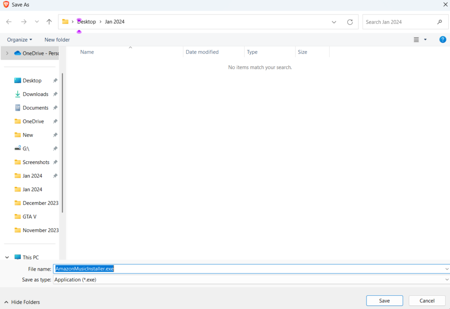
Task: Click the Save button
Action: 384,301
